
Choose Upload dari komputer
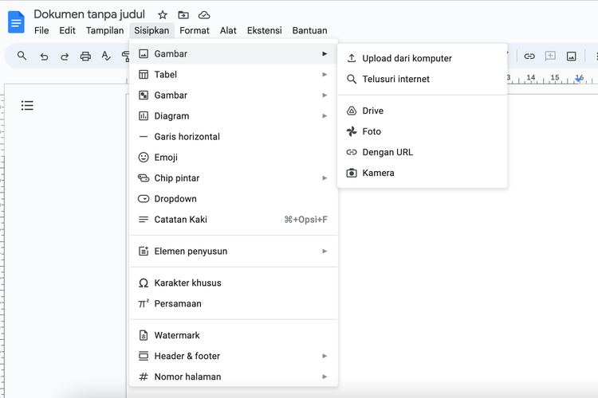coord(407,58)
